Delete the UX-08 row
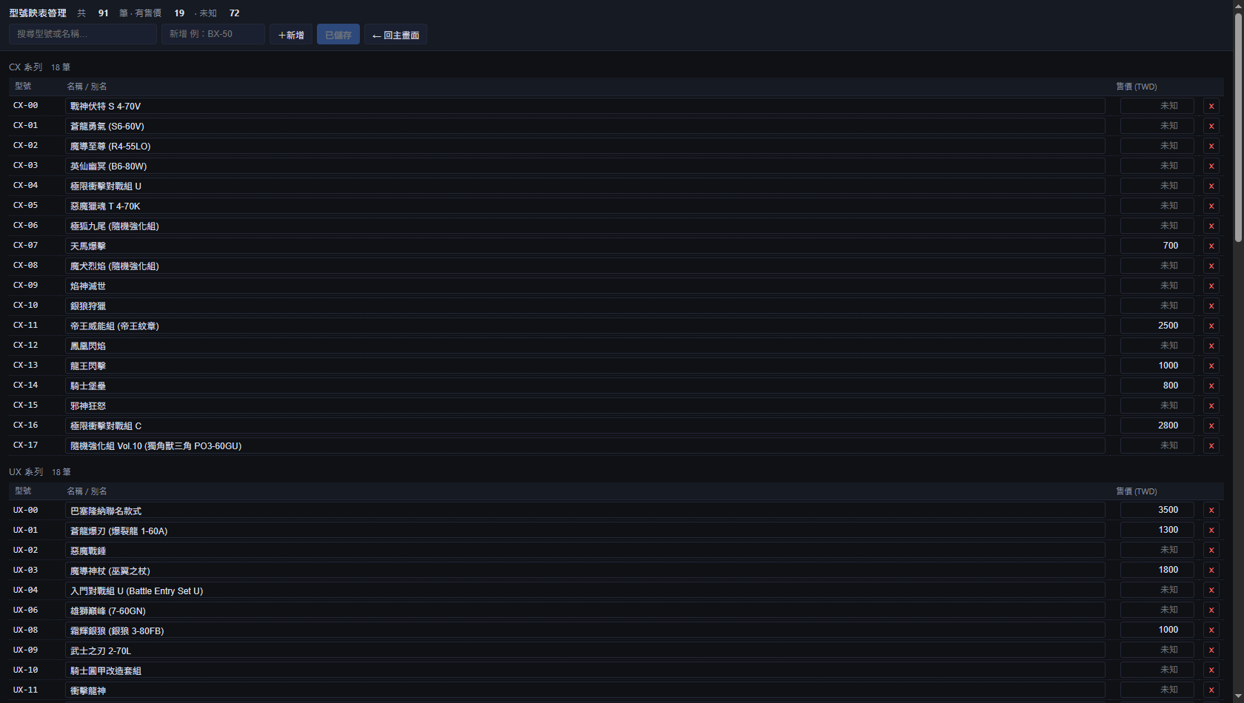Viewport: 1244px width, 703px height. (1211, 630)
